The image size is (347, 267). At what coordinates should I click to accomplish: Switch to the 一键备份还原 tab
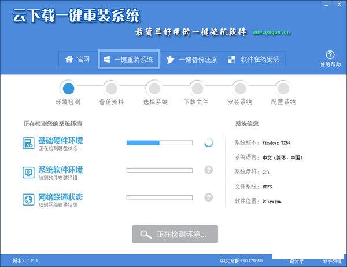191,59
